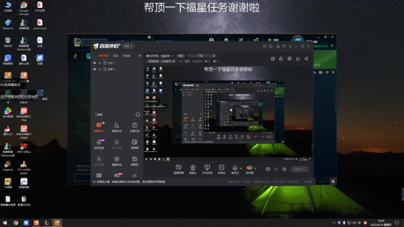Click the stream start/stop button at bottom right
This screenshot has width=404, height=227.
(x=299, y=169)
